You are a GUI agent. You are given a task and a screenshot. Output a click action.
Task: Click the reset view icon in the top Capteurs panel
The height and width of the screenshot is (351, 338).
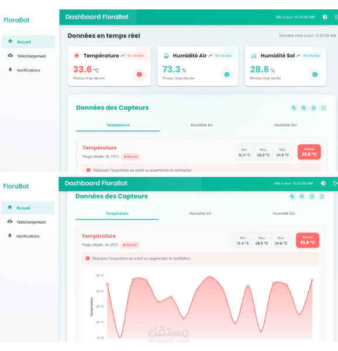pyautogui.click(x=313, y=108)
